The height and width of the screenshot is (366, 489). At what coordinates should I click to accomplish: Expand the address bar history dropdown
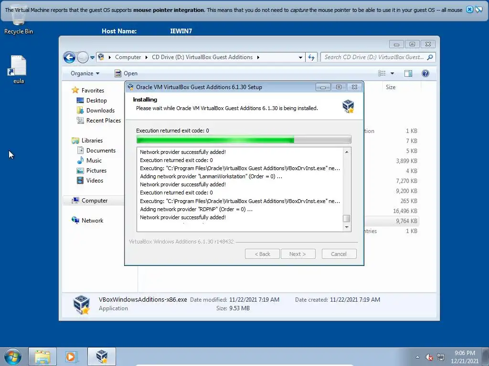pos(300,57)
